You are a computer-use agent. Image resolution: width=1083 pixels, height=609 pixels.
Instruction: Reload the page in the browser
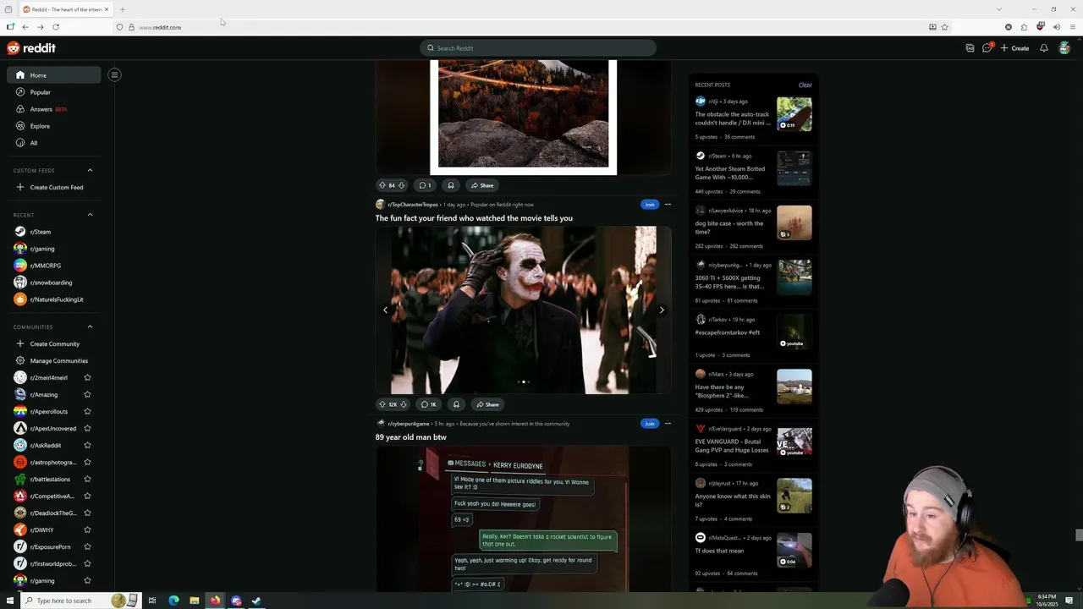56,27
